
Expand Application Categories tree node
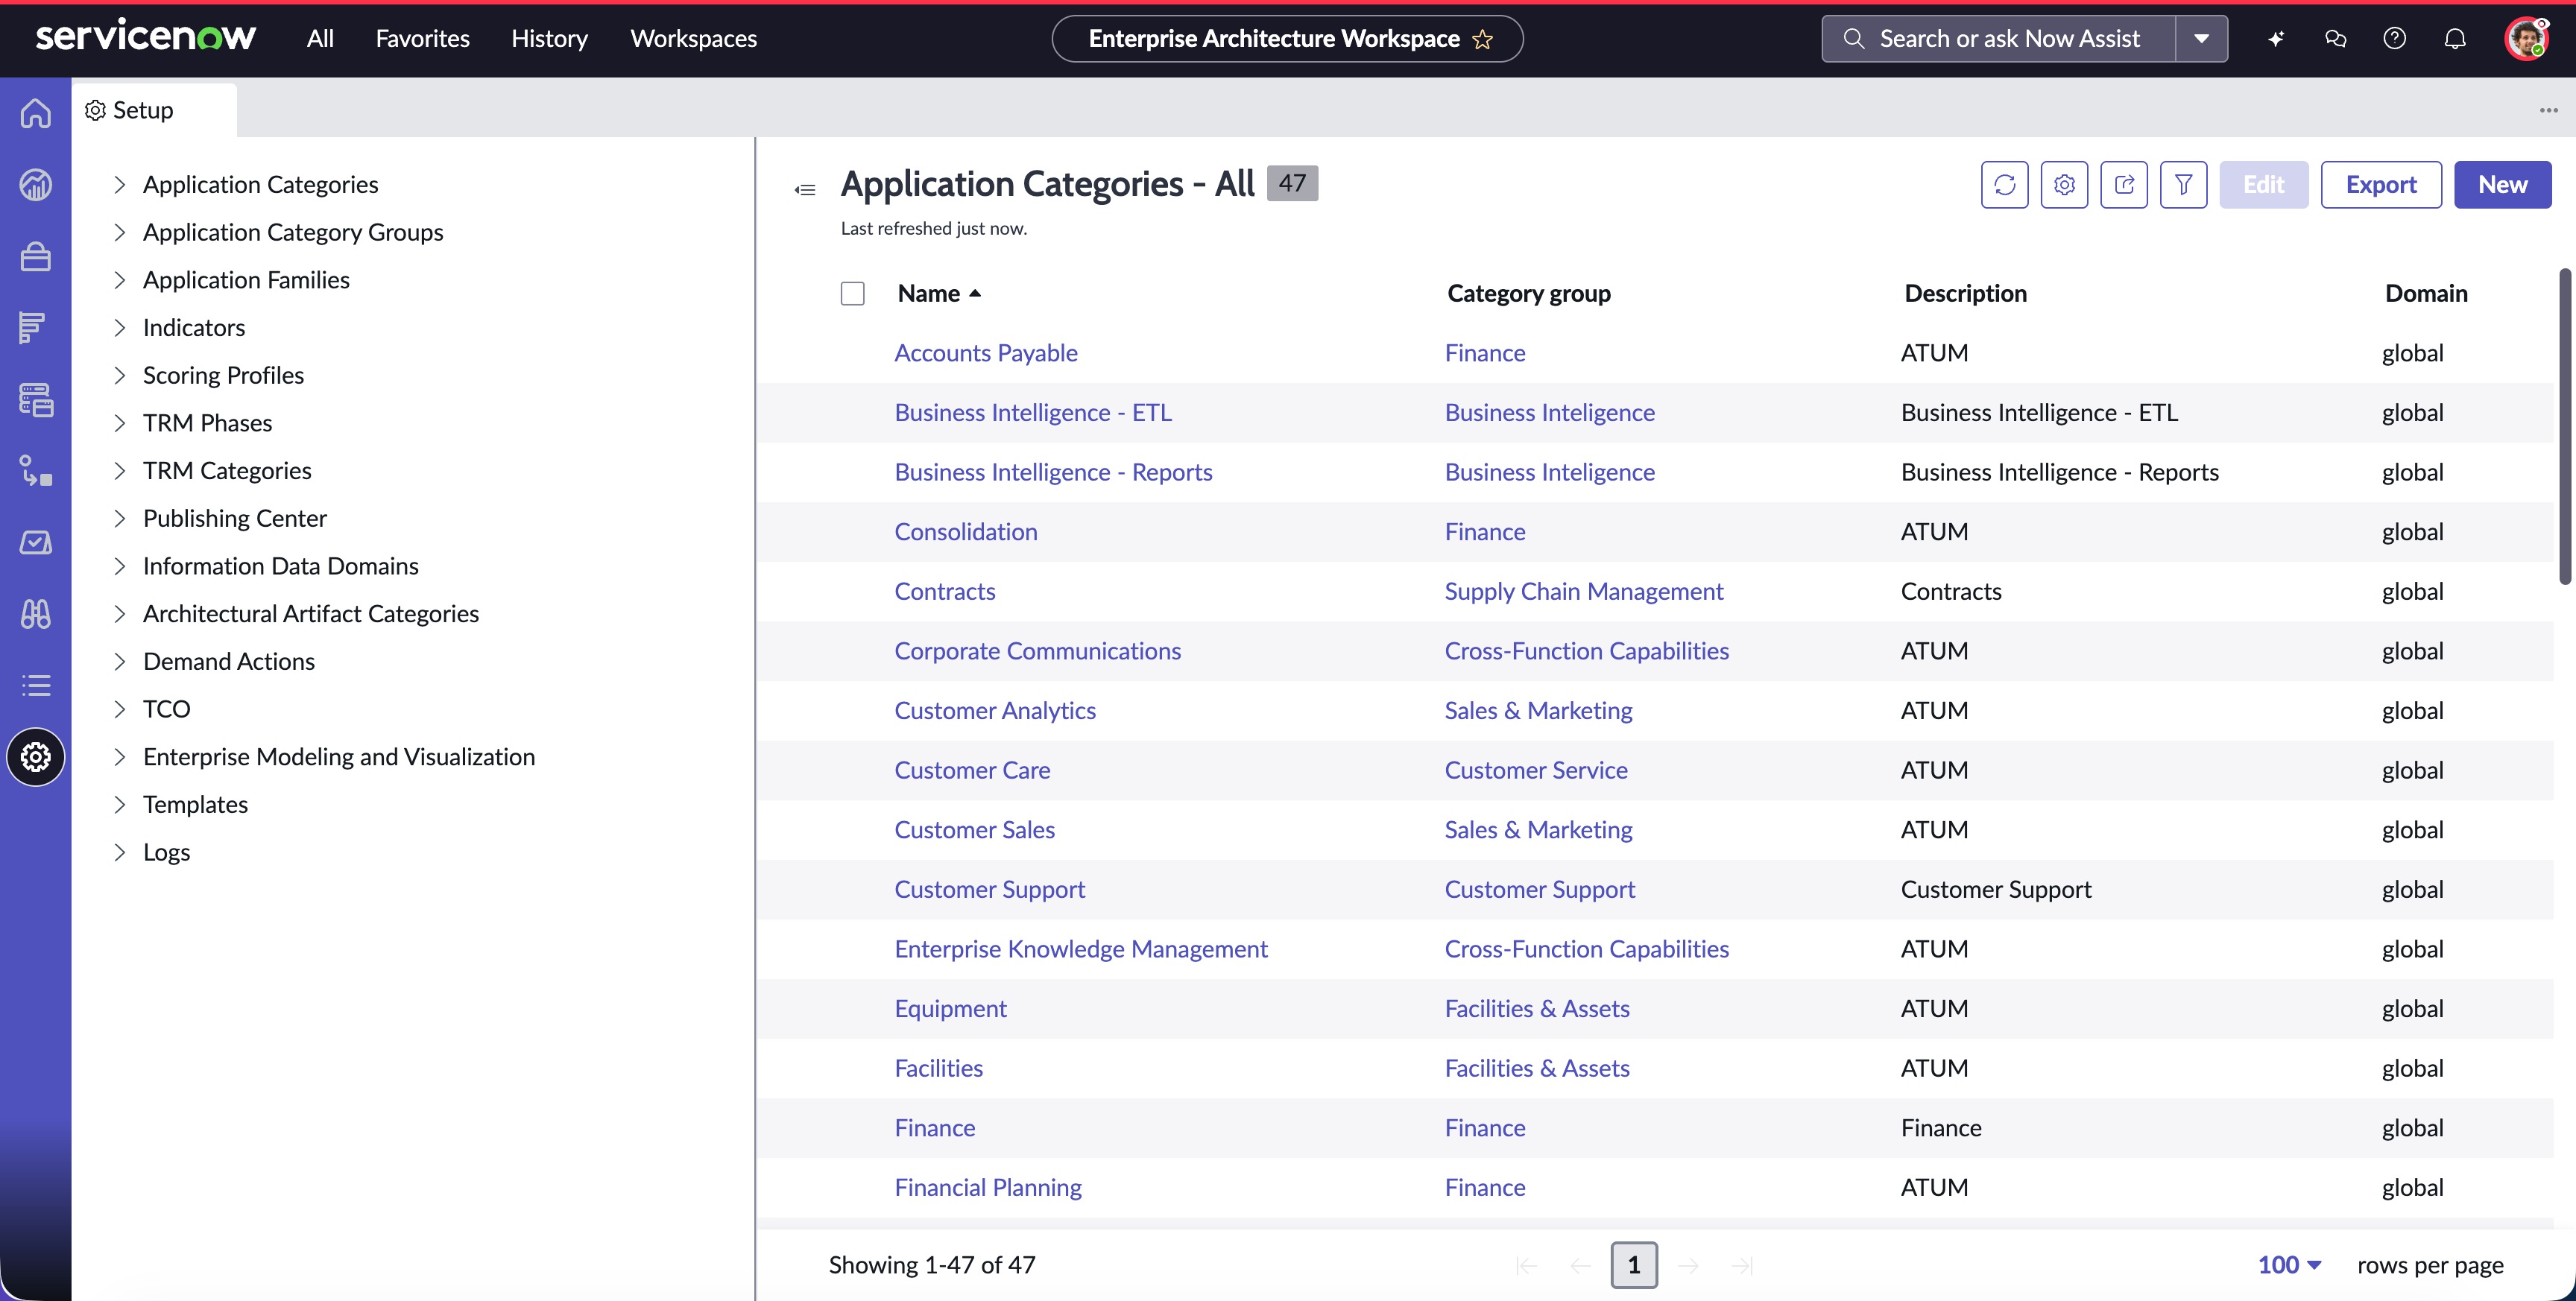(x=120, y=185)
